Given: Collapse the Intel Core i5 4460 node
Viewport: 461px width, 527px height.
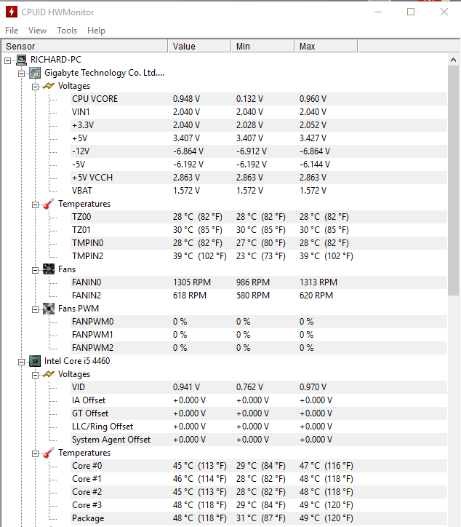Looking at the screenshot, I should click(x=21, y=361).
